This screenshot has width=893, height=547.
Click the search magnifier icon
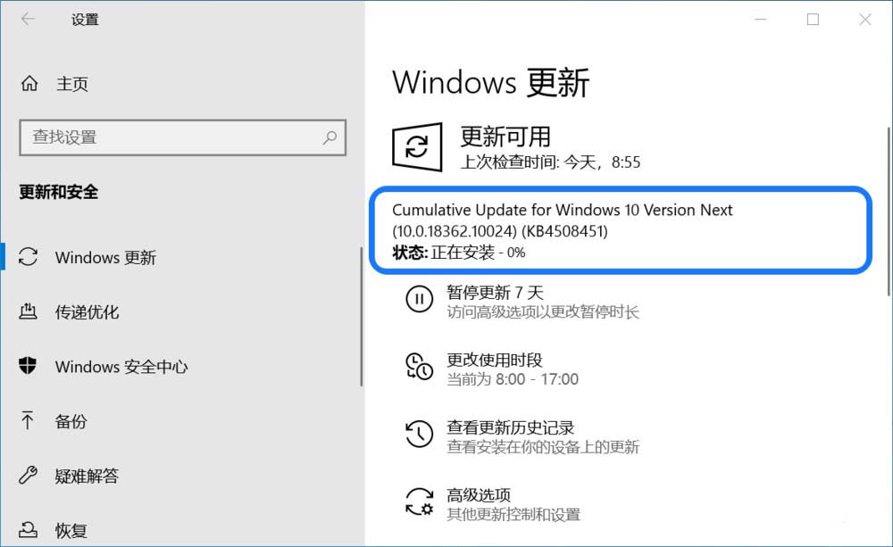click(x=330, y=137)
